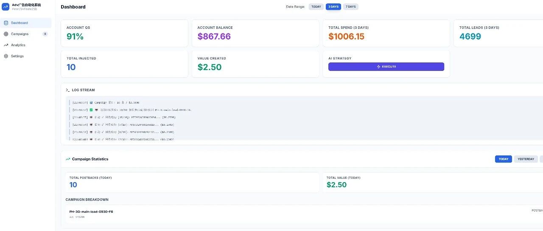Open the Analytics sidebar page
The width and height of the screenshot is (543, 231).
pos(26,45)
